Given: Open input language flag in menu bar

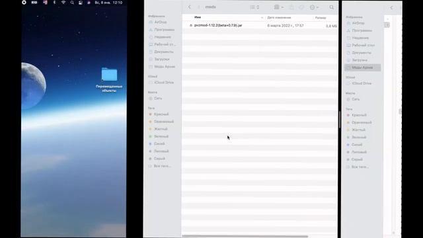Looking at the screenshot, I should pyautogui.click(x=45, y=3).
